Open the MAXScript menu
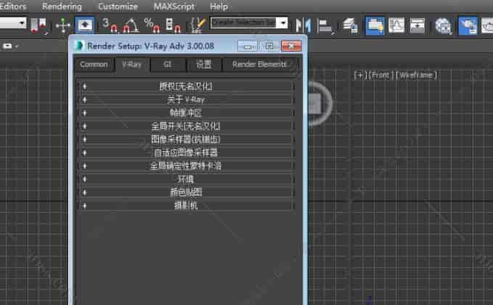493x305 pixels. tap(173, 6)
